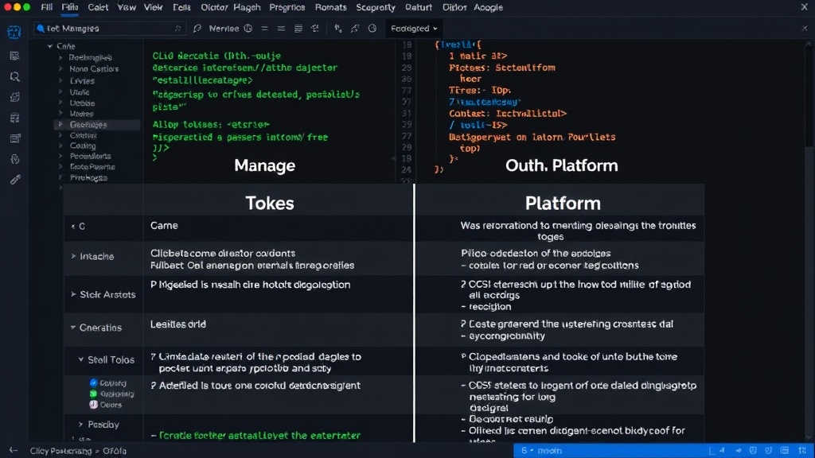This screenshot has height=458, width=815.
Task: Open the Fill menu
Action: coord(47,7)
